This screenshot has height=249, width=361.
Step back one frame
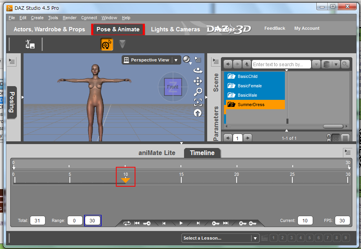click(x=164, y=223)
